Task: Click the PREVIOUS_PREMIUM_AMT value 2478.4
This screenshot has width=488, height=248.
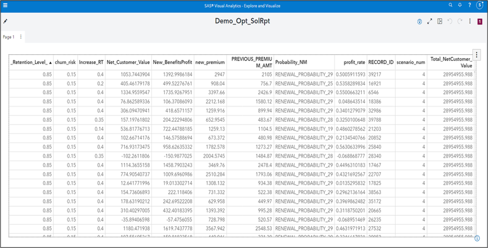Action: point(250,165)
